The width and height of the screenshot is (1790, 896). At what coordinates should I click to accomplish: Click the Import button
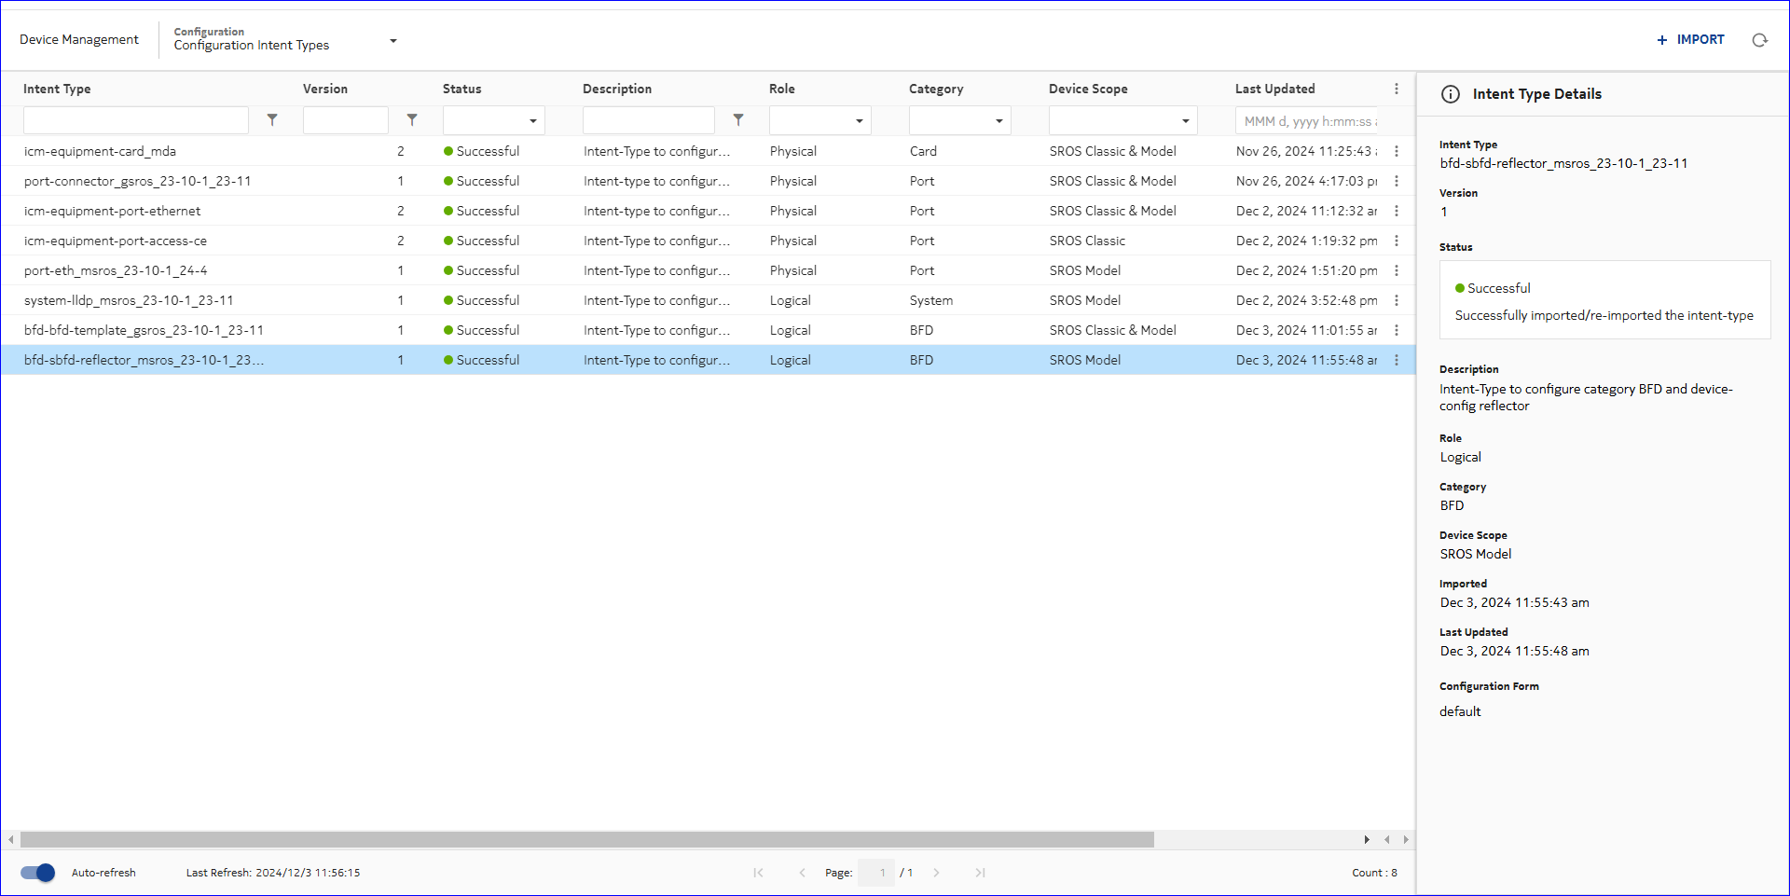point(1690,39)
